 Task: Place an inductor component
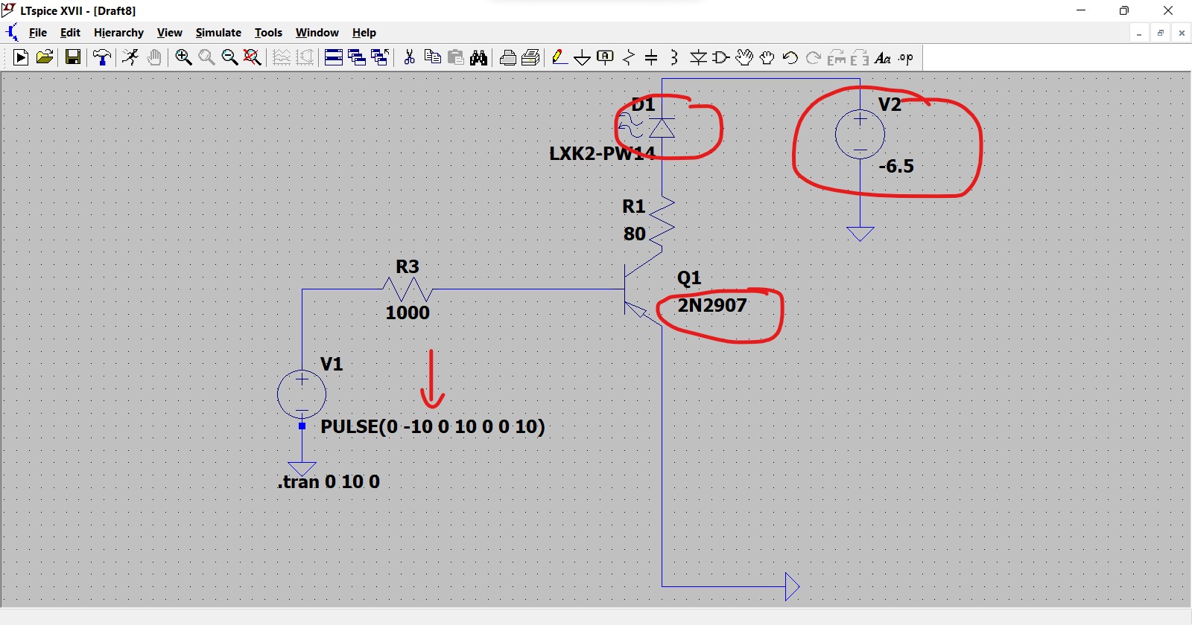pyautogui.click(x=674, y=57)
